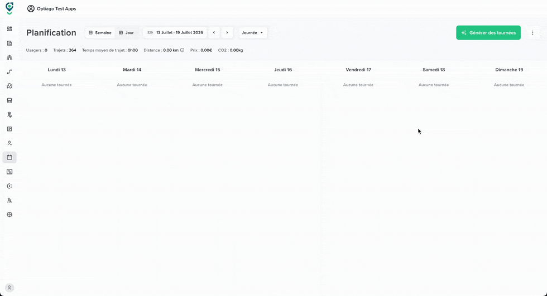547x296 pixels.
Task: Select the Mercredi 15 column header
Action: pos(208,70)
